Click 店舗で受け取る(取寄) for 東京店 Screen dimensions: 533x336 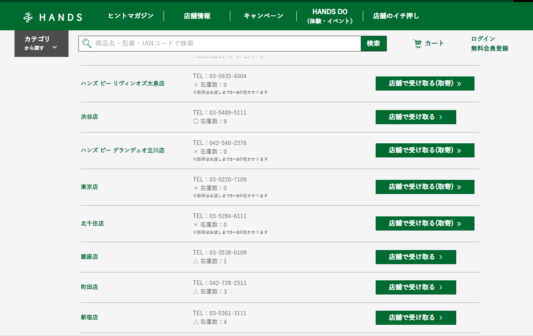425,187
